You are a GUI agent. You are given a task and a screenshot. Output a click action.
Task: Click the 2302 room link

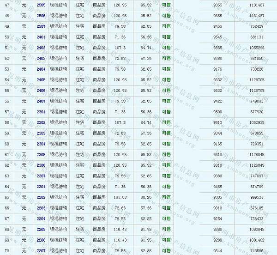(x=41, y=122)
